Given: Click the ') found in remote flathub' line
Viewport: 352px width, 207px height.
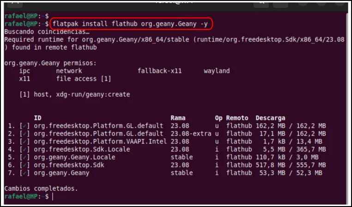Looking at the screenshot, I should [50, 47].
